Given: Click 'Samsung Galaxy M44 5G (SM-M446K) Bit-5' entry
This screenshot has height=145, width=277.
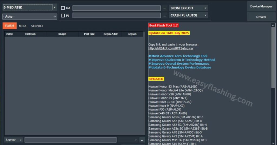Looking at the screenshot, I should click(x=178, y=140).
